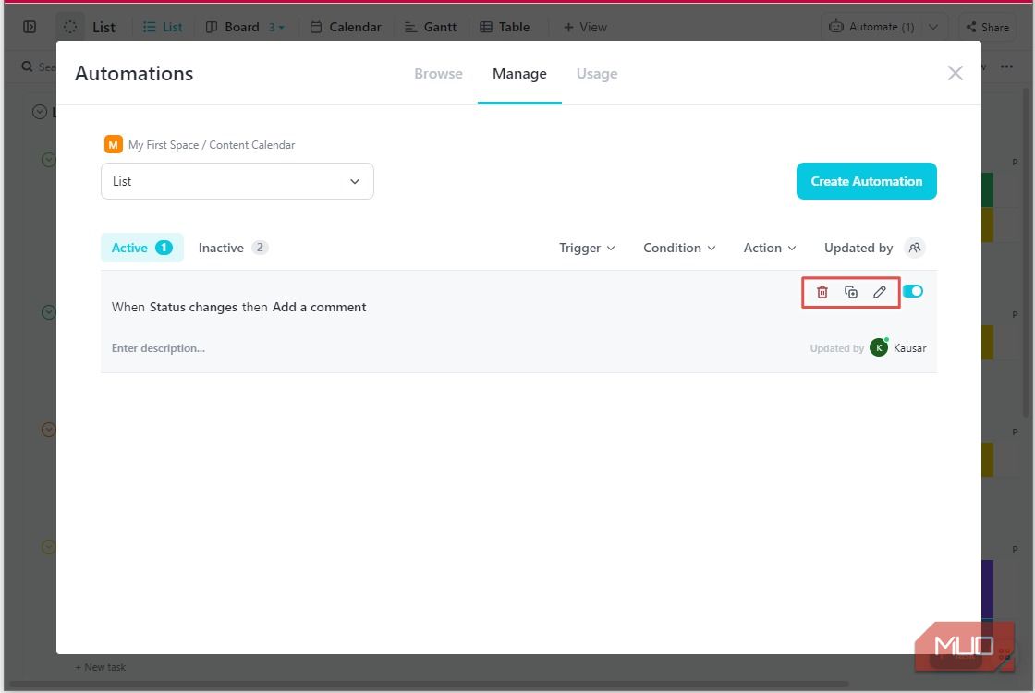Close the Automations dialog

pos(955,73)
